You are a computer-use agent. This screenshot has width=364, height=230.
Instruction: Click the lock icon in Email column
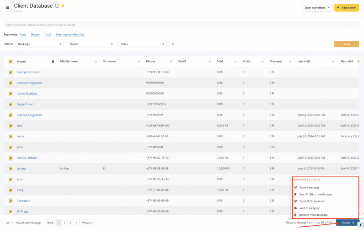click(210, 61)
